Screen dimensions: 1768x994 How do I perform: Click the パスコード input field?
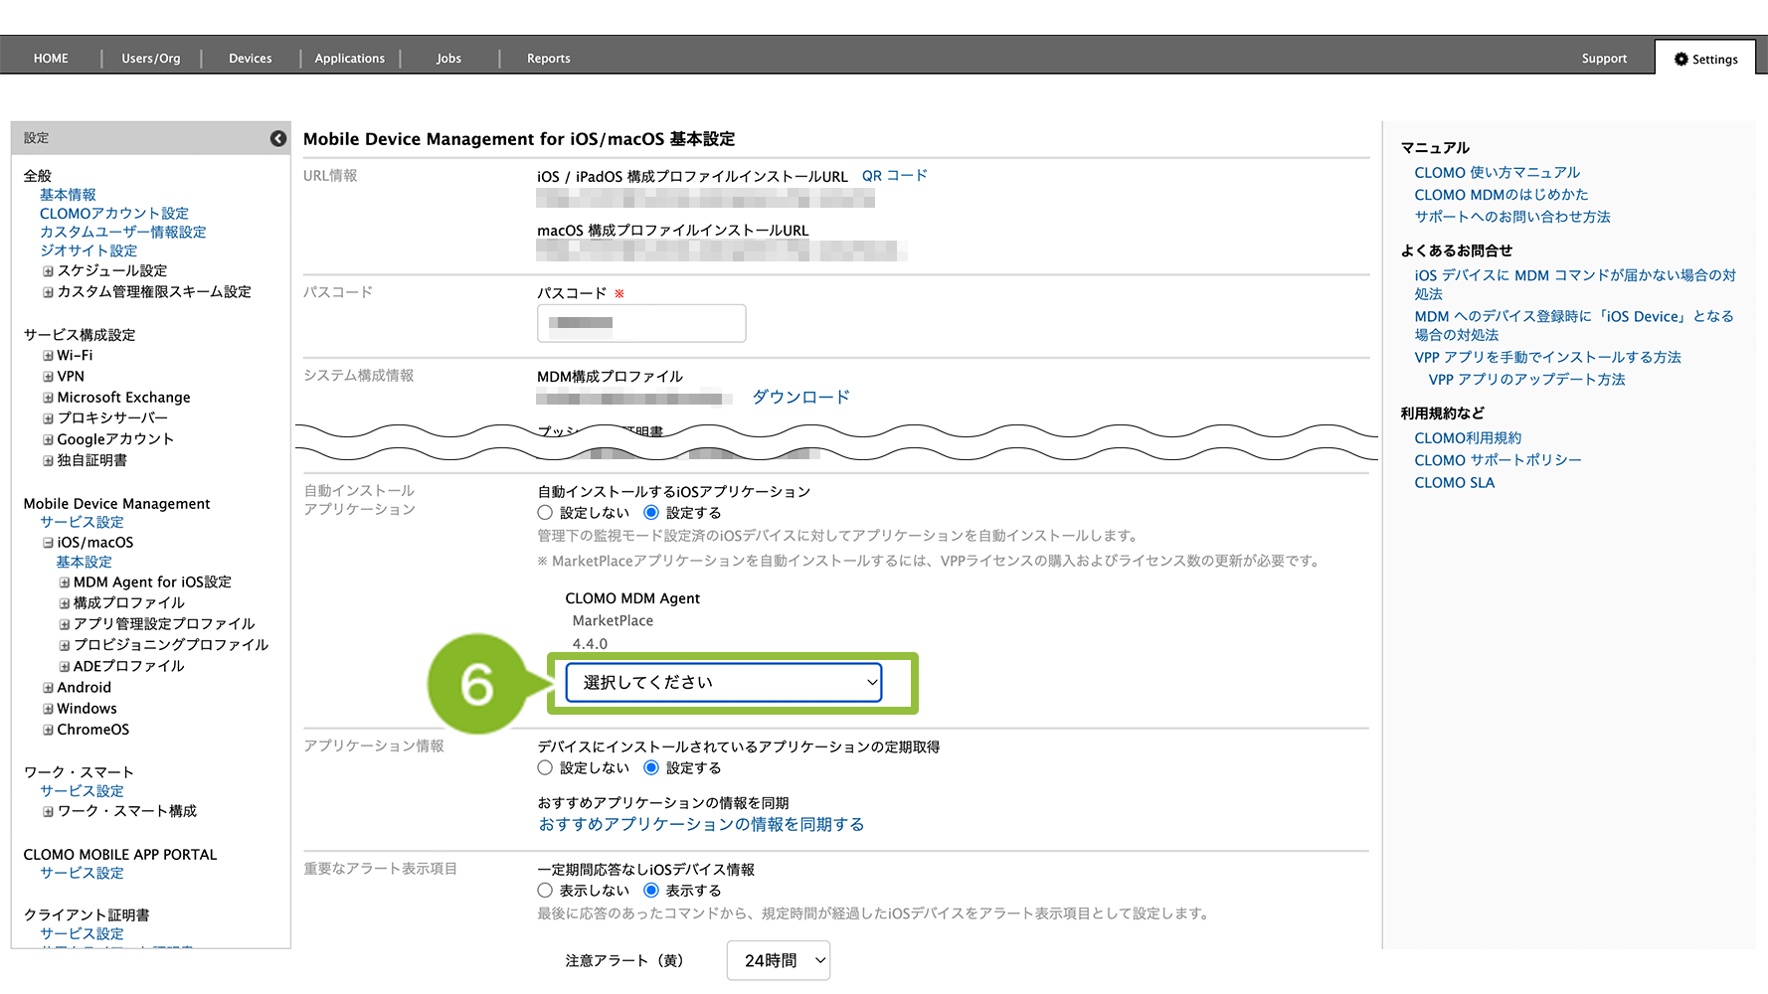tap(641, 323)
